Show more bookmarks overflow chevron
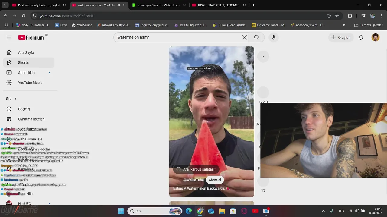Screen dimensions: 387x217 click(344, 25)
